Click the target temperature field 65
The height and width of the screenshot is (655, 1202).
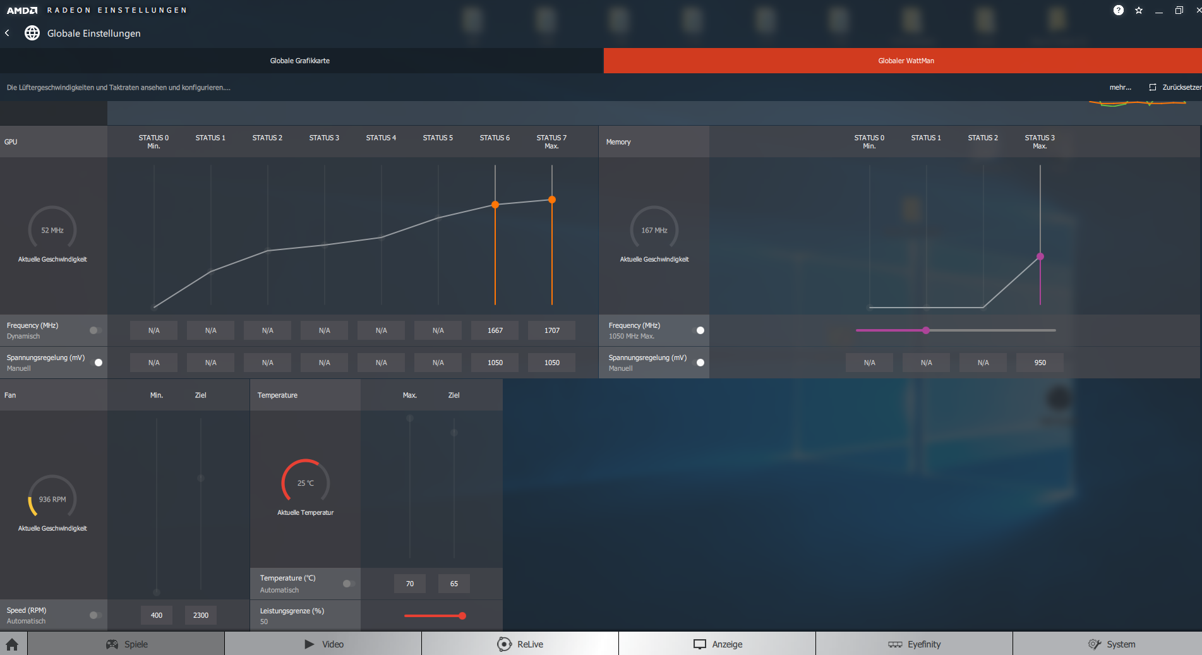[x=454, y=584]
